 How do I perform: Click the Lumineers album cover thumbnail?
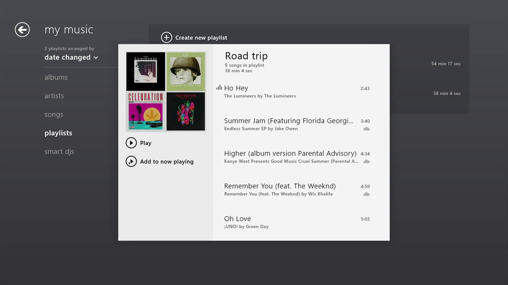tap(146, 71)
